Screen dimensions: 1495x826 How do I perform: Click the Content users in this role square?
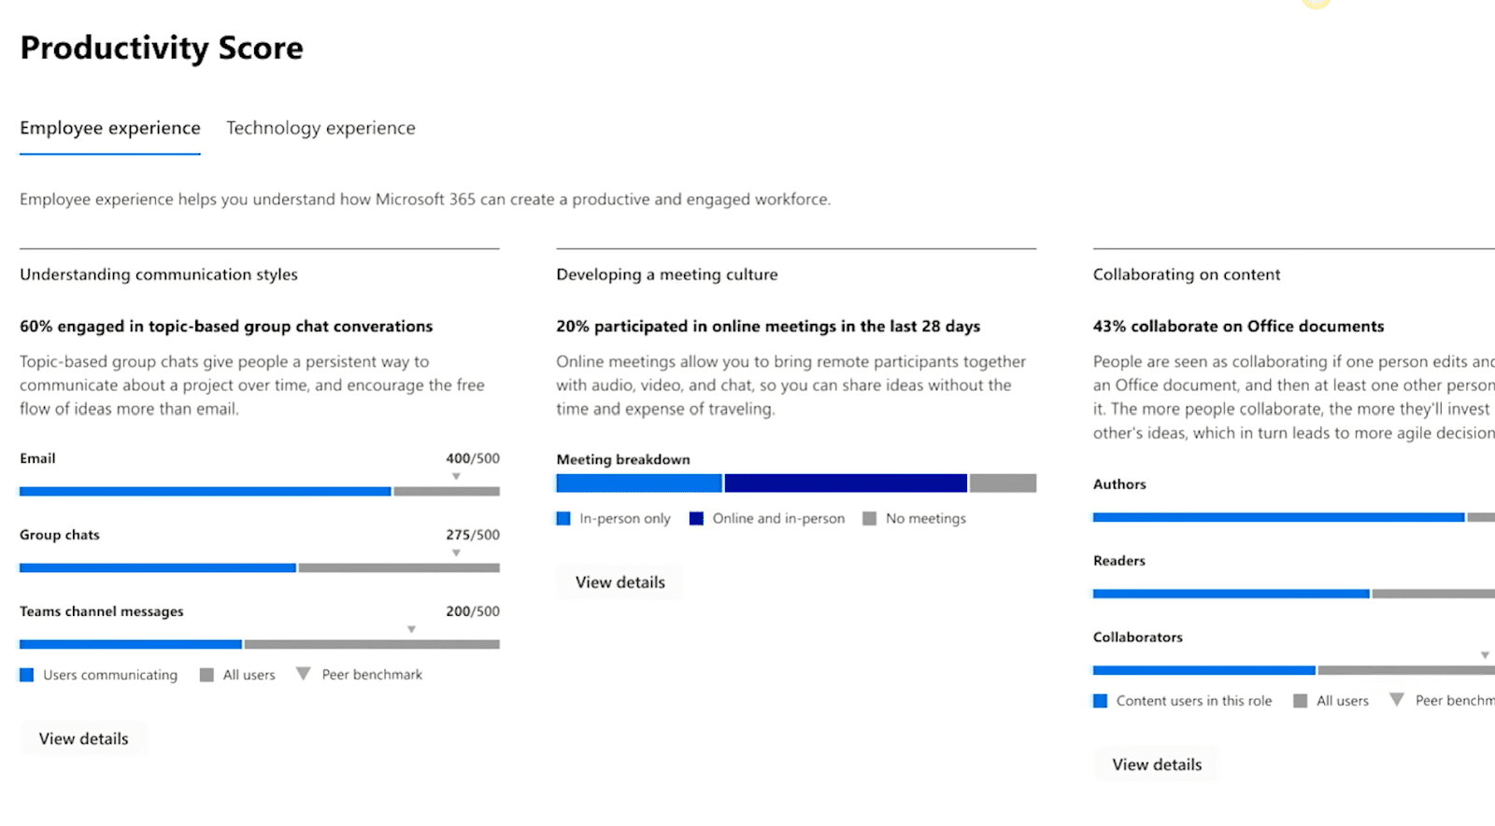point(1101,701)
